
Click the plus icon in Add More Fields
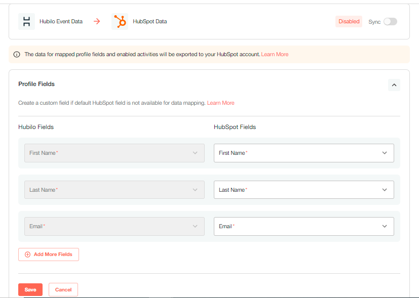coord(27,254)
